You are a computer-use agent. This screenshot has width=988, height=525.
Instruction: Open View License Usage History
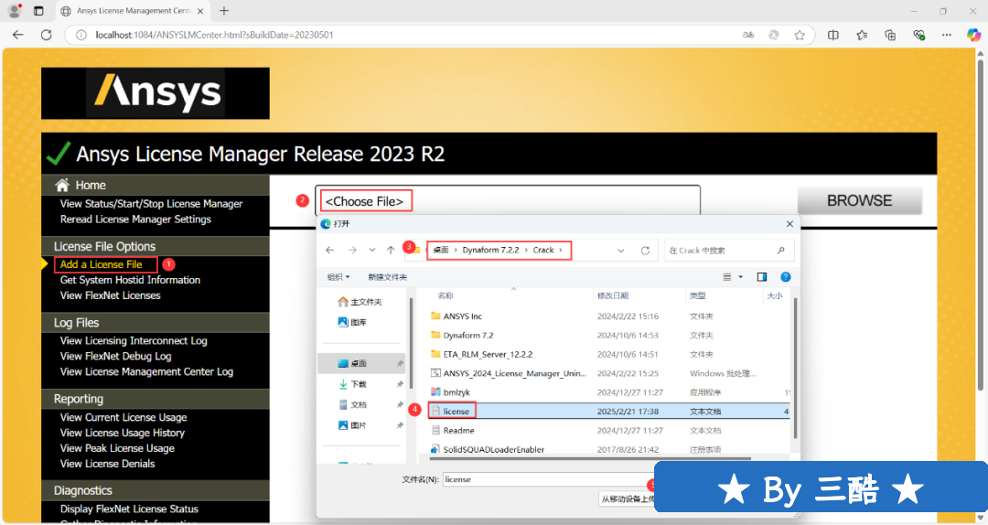coord(123,433)
